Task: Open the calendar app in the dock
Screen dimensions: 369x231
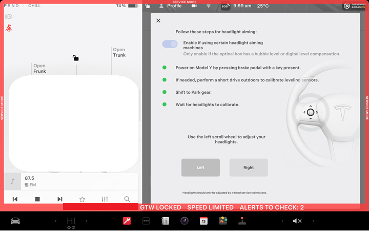Action: point(203,221)
